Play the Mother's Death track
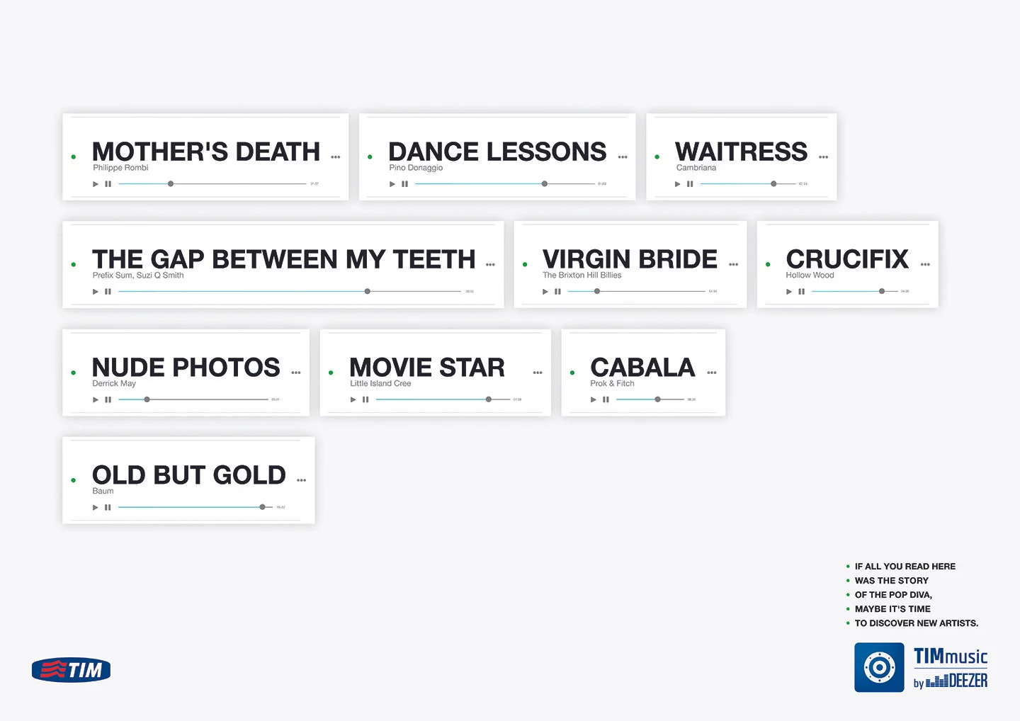 96,184
